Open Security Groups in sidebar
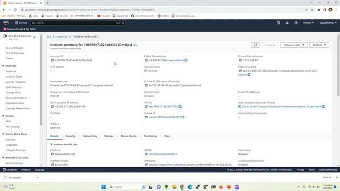The width and height of the screenshot is (340, 191). [14, 163]
